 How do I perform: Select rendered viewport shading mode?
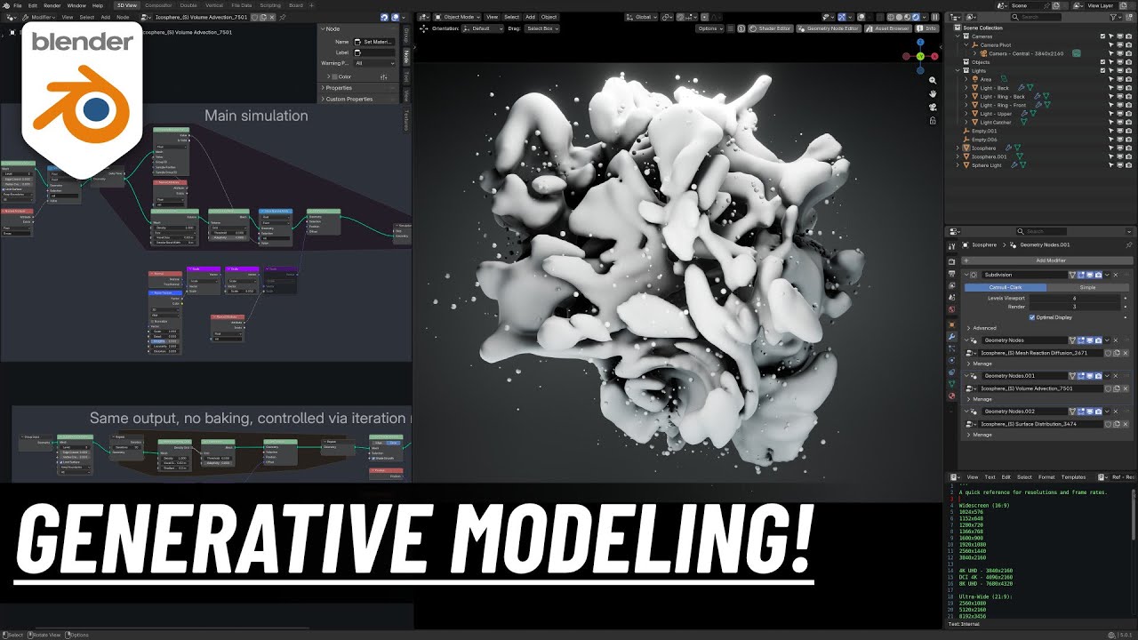pyautogui.click(x=916, y=17)
